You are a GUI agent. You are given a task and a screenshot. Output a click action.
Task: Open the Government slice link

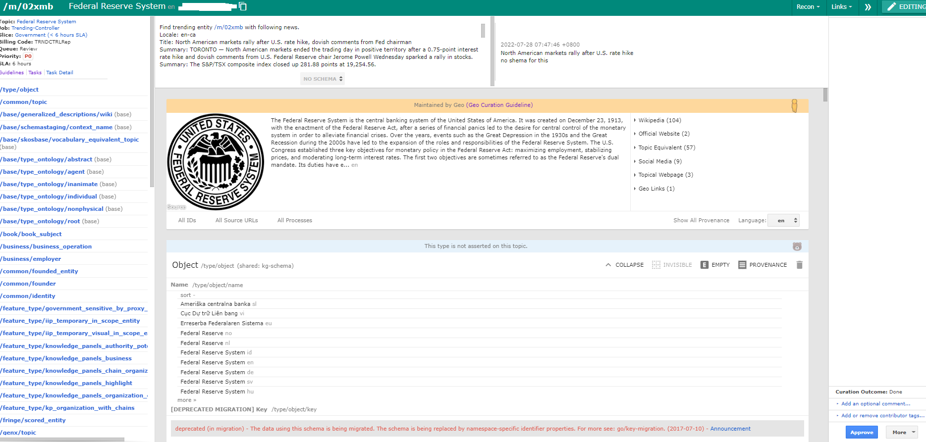coord(51,35)
